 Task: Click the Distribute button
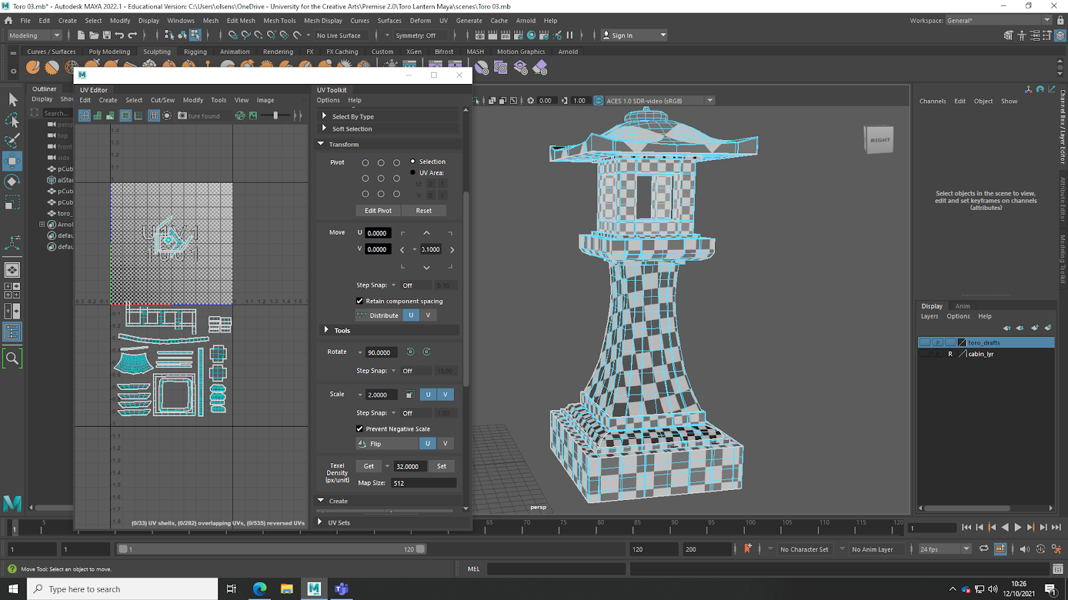379,315
